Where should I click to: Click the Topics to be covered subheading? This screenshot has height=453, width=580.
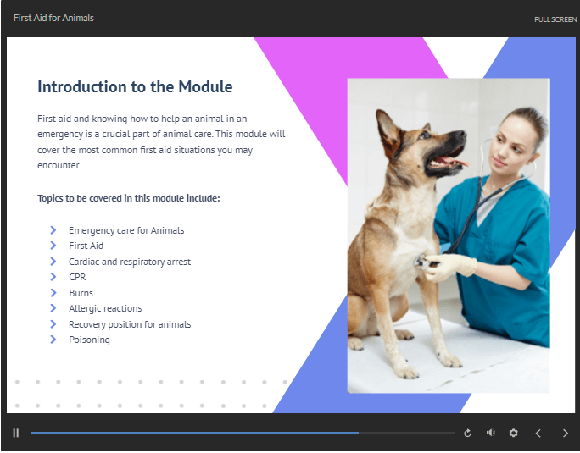click(128, 198)
